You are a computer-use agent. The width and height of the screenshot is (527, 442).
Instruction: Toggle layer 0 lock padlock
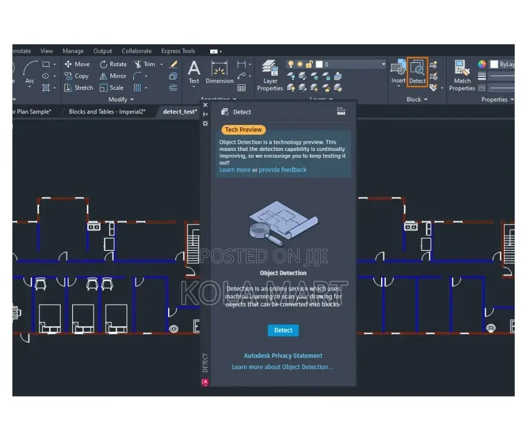click(x=309, y=64)
